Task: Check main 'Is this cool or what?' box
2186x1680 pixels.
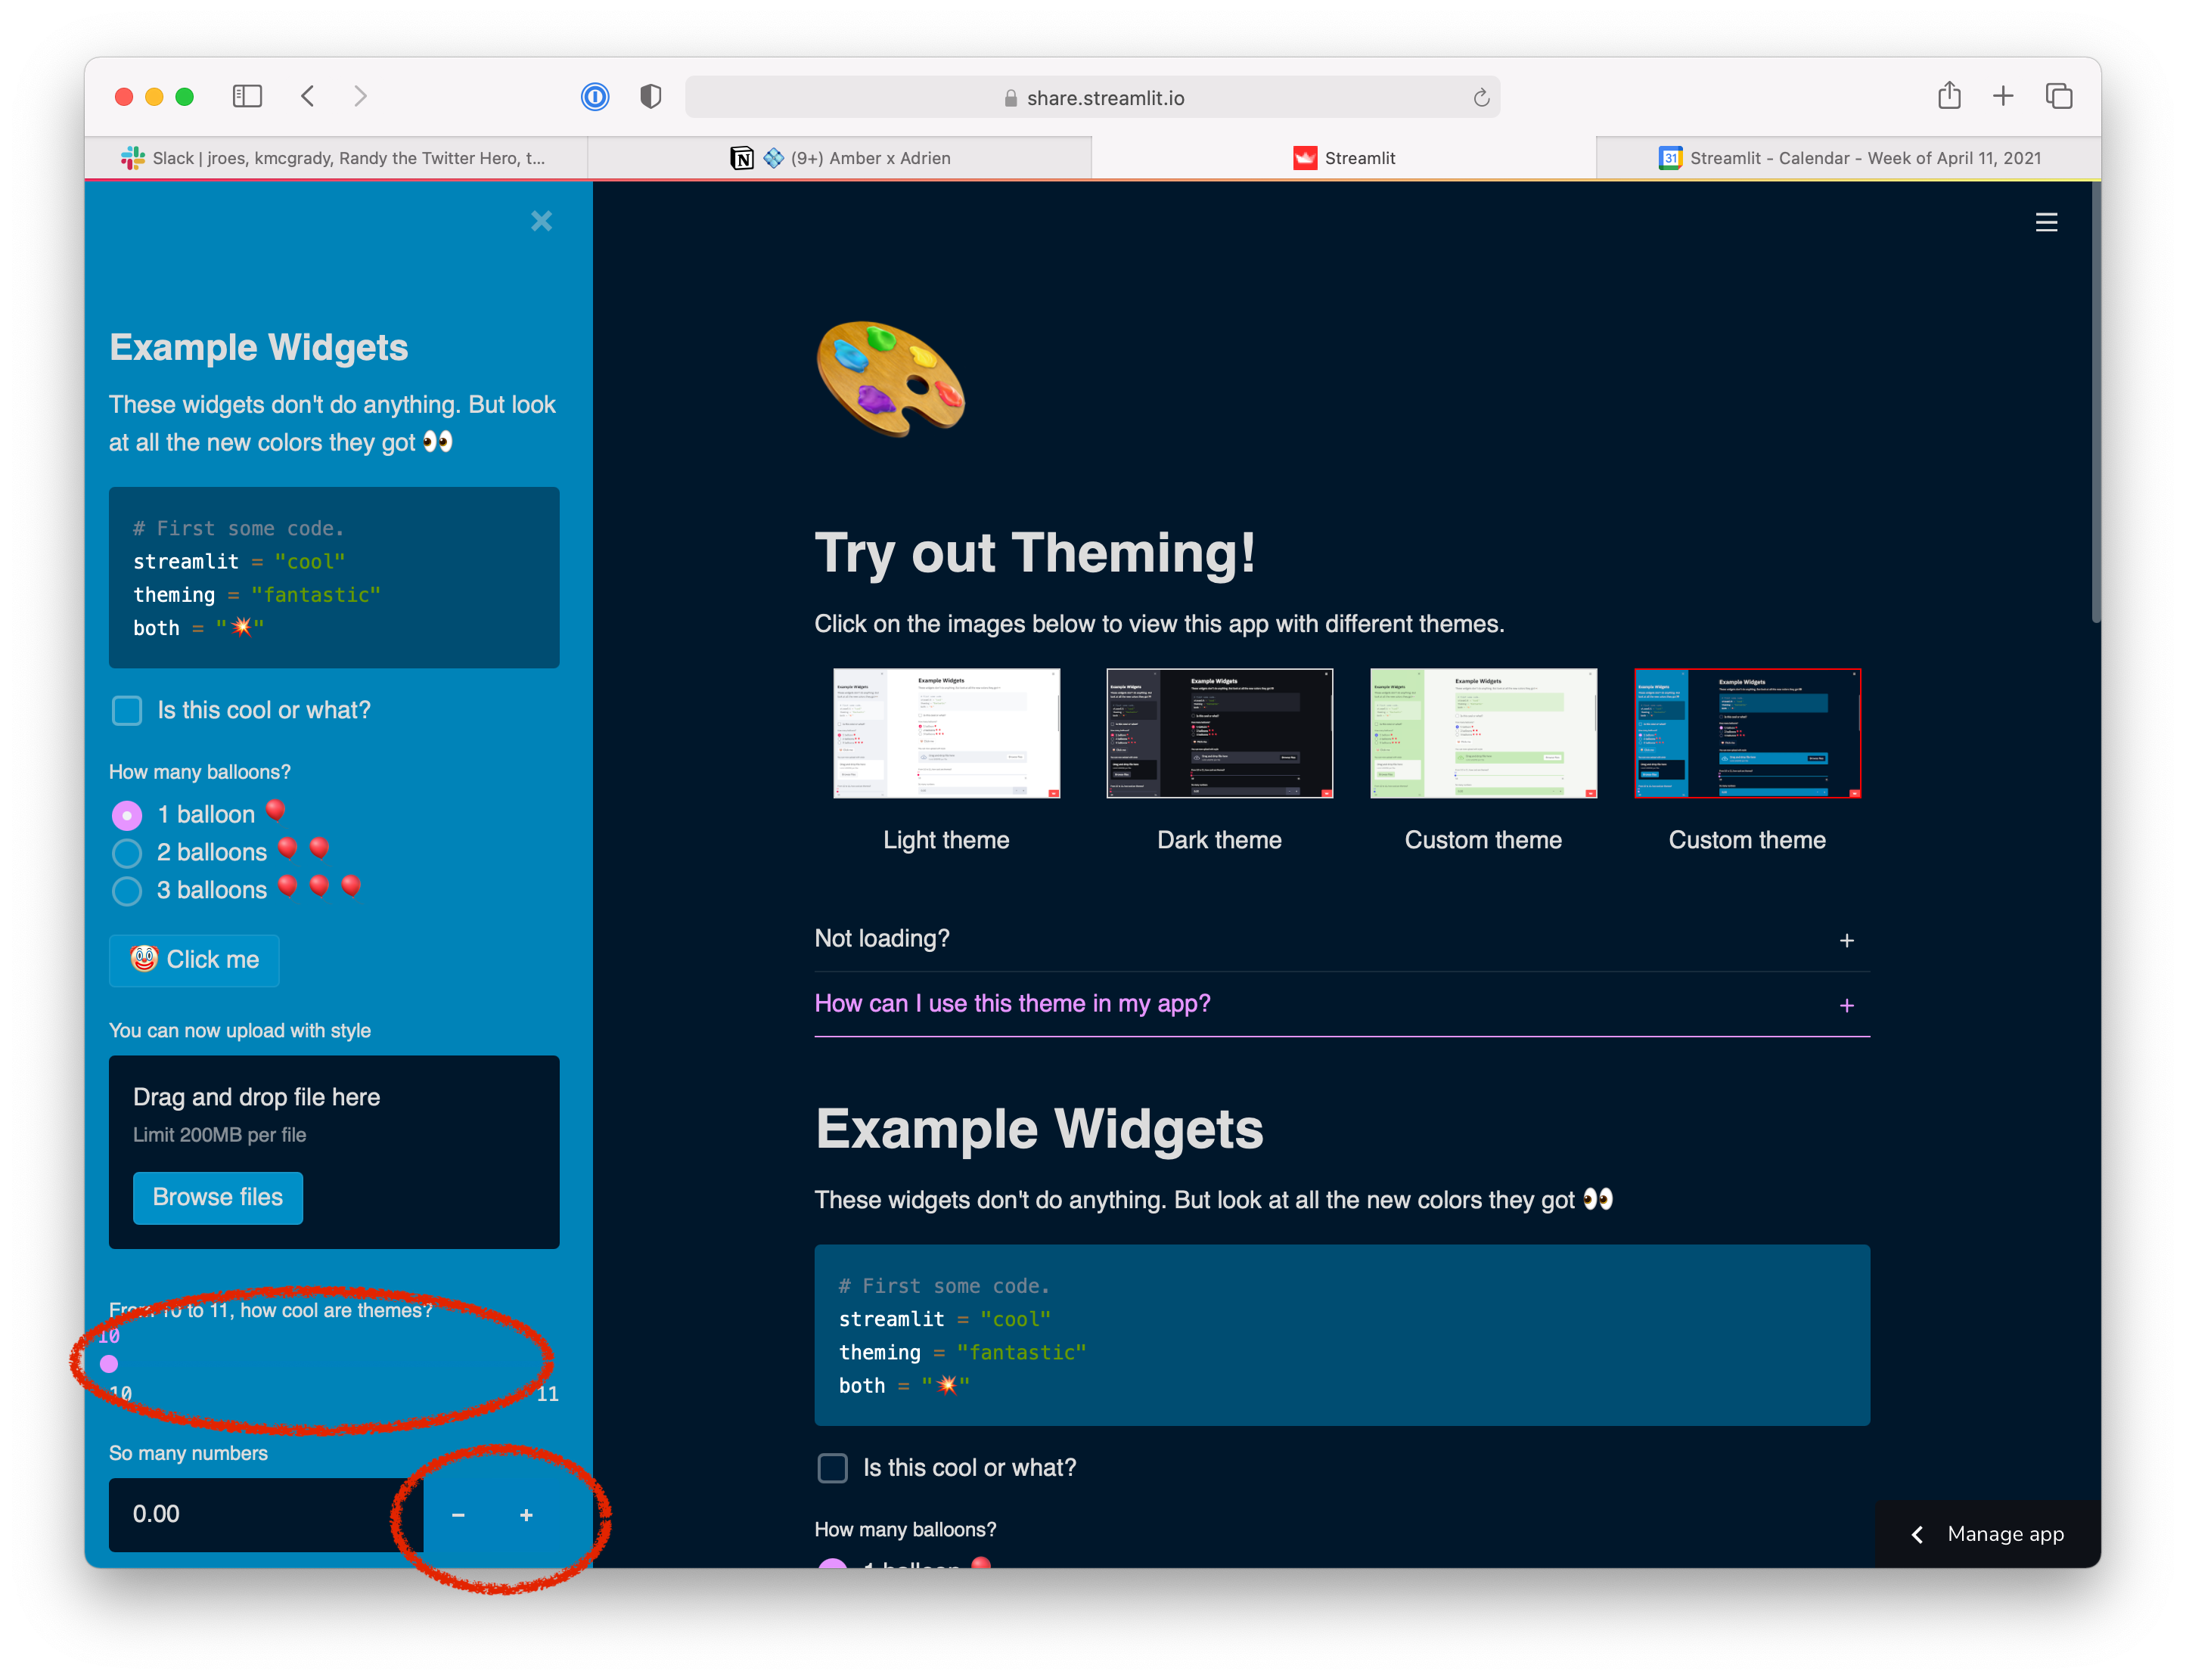Action: coord(832,1468)
